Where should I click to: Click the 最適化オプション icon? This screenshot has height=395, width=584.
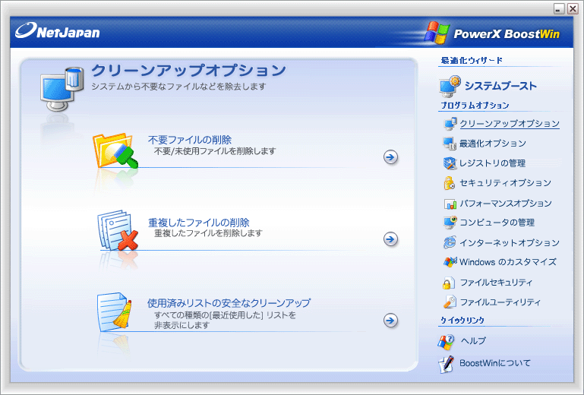click(x=450, y=144)
